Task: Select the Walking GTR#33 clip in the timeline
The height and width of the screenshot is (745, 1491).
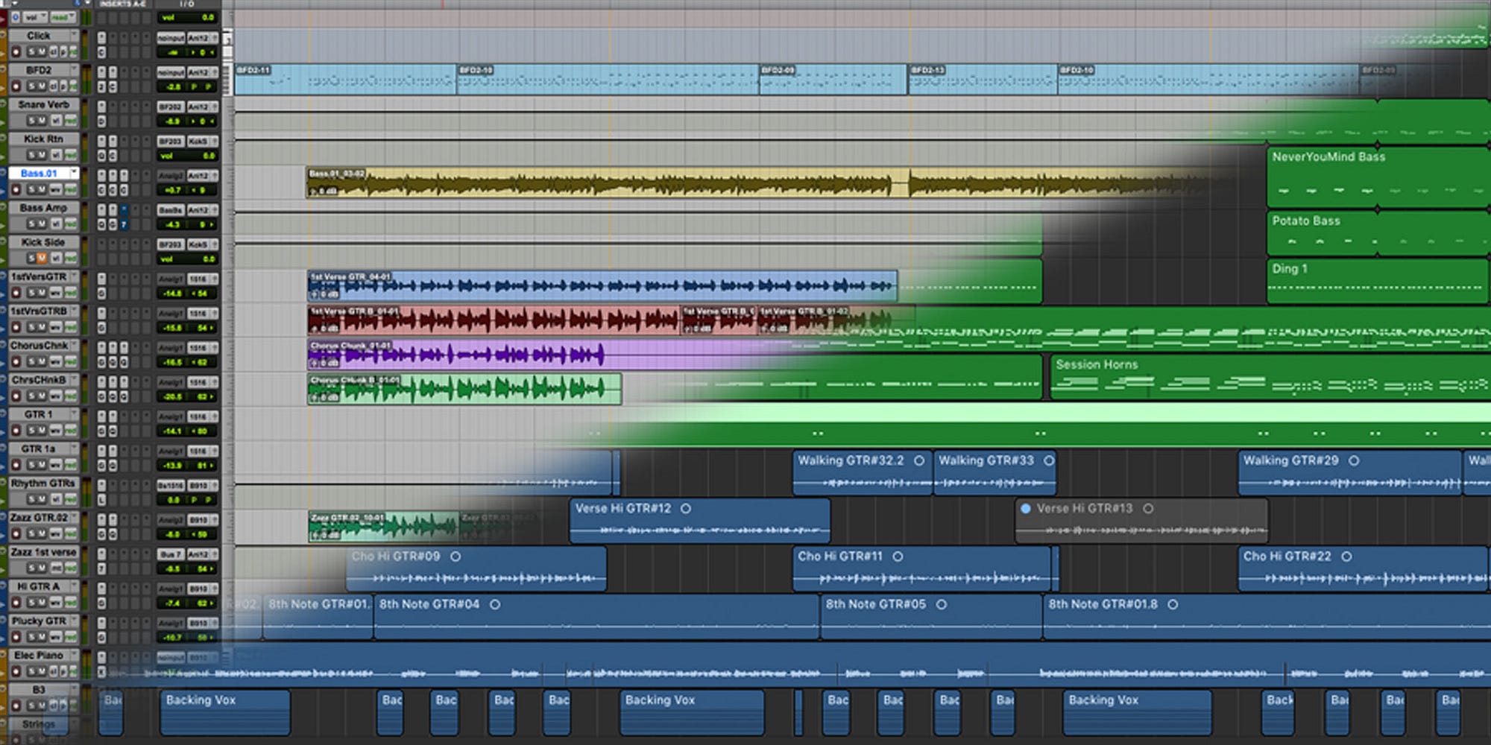Action: pyautogui.click(x=995, y=473)
